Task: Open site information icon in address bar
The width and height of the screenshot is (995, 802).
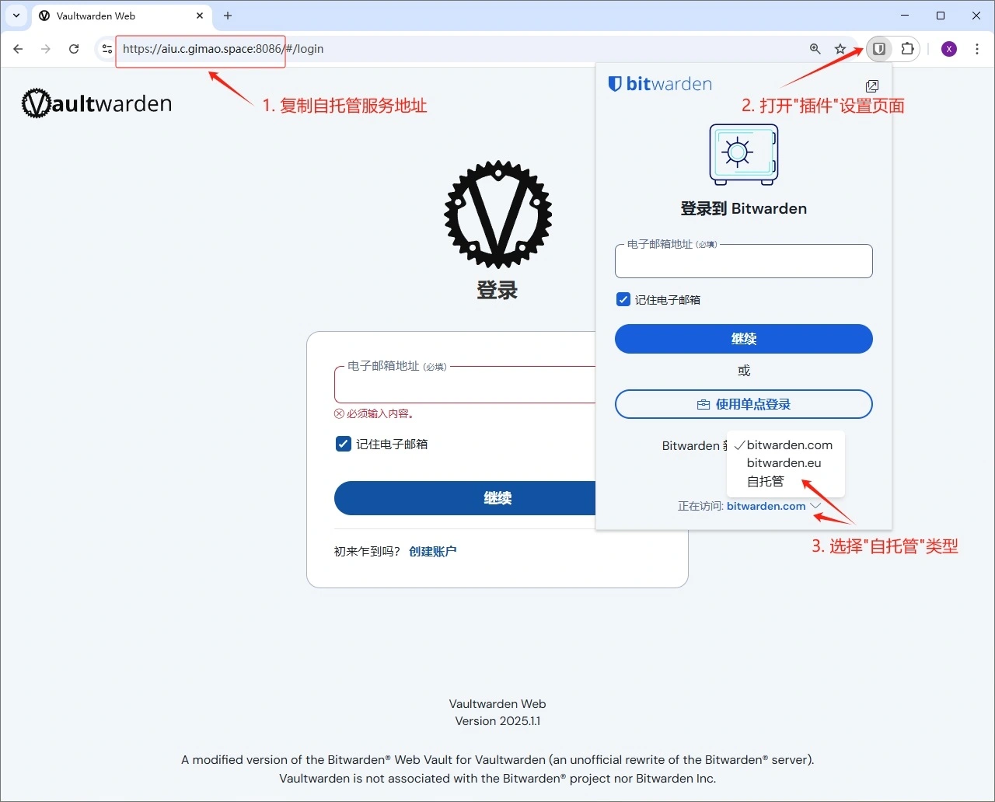Action: click(x=107, y=49)
